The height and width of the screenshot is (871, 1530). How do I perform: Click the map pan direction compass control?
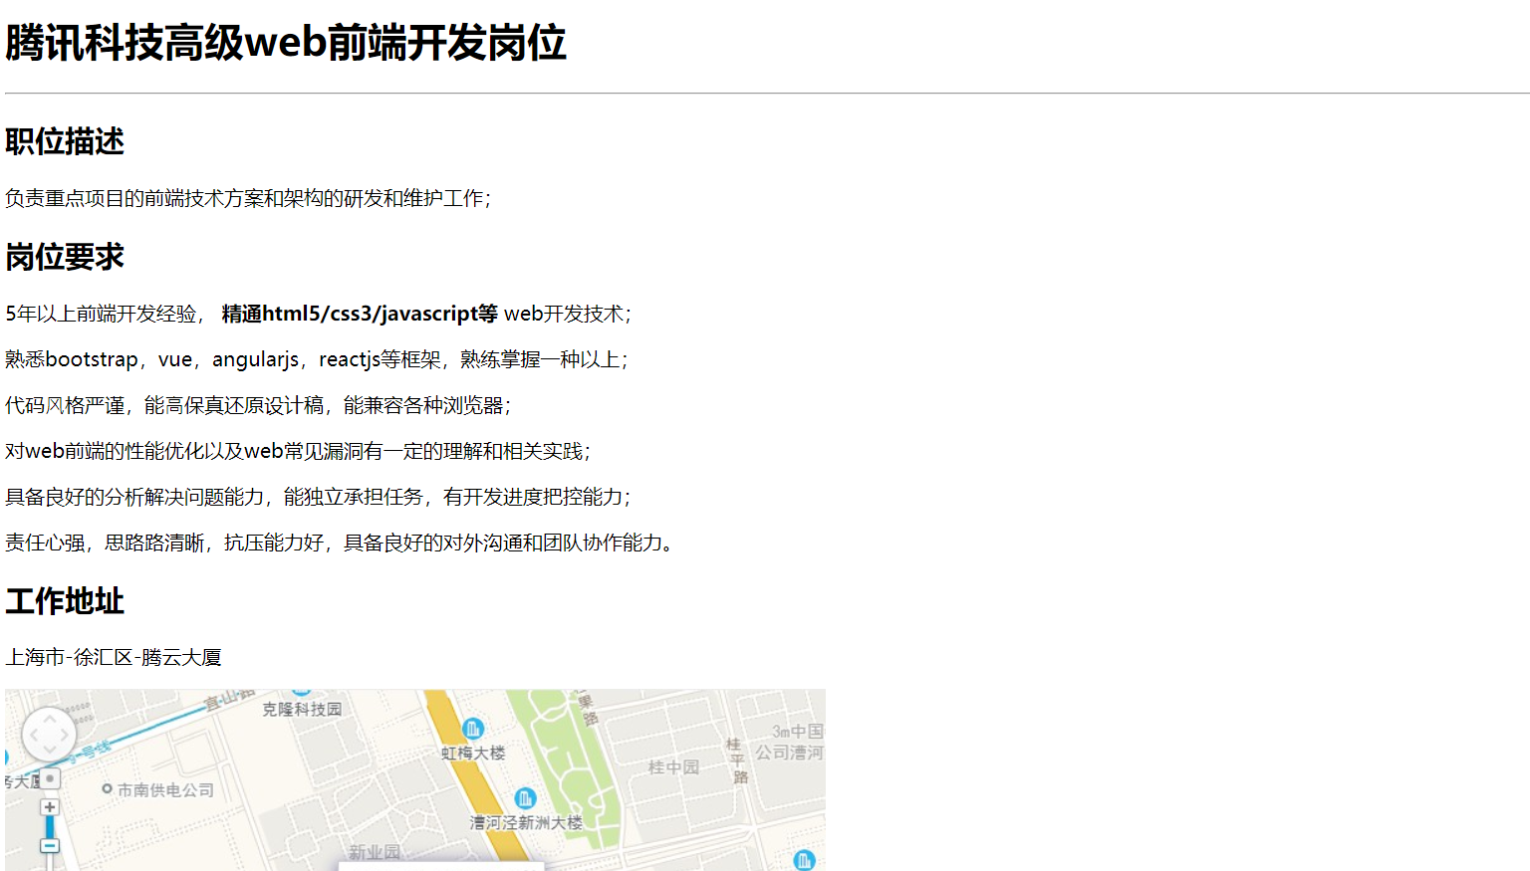point(49,736)
